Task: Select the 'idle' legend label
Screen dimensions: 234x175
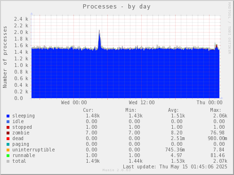Action: 18,121
